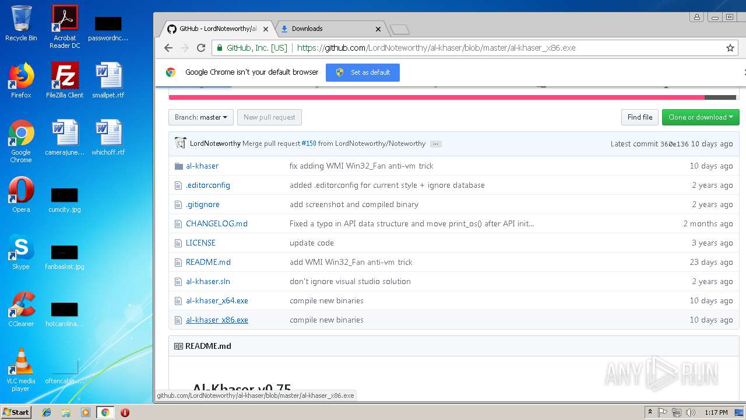
Task: Open CHANGELOG.md file
Action: coord(217,223)
